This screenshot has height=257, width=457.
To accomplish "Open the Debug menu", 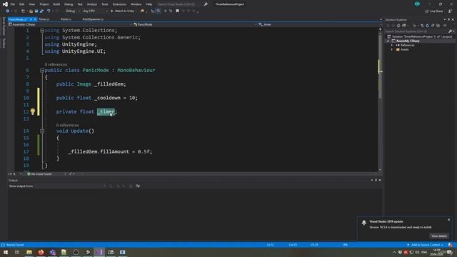I will click(69, 4).
